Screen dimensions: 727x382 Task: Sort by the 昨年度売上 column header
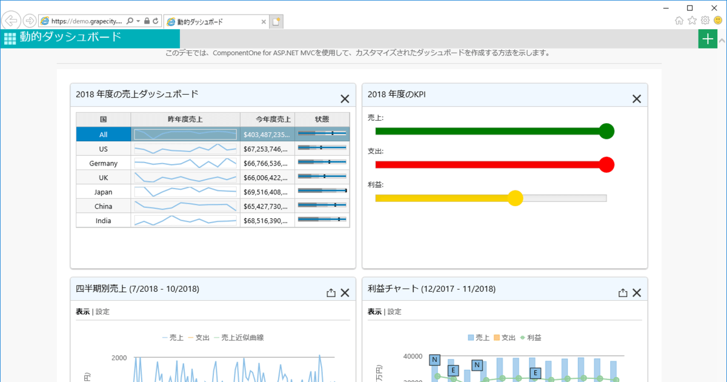pos(185,119)
